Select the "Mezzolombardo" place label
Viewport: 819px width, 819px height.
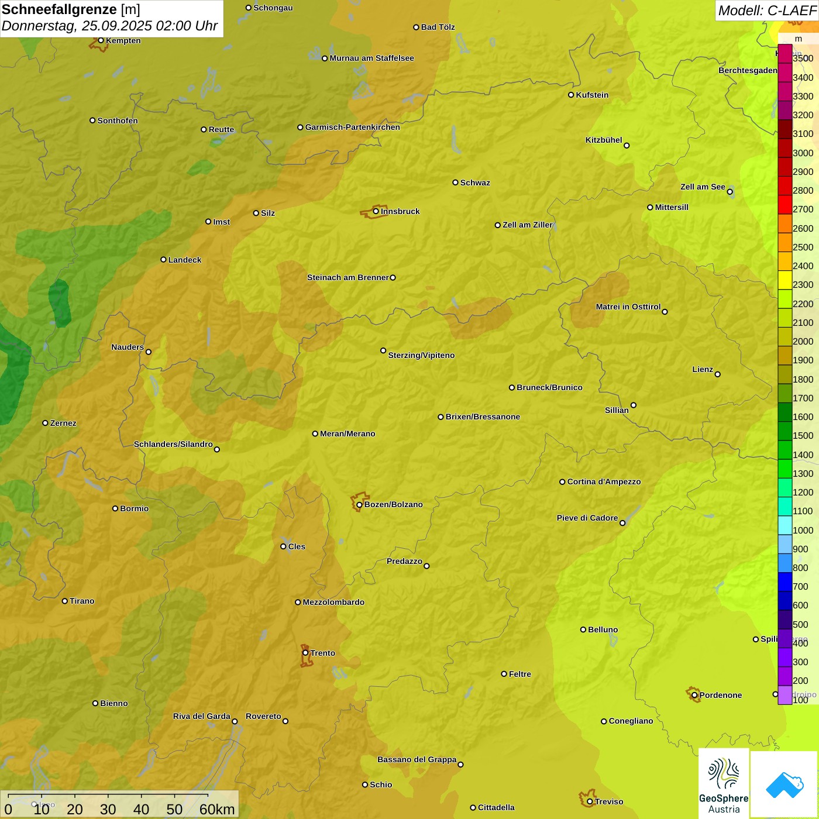(333, 602)
